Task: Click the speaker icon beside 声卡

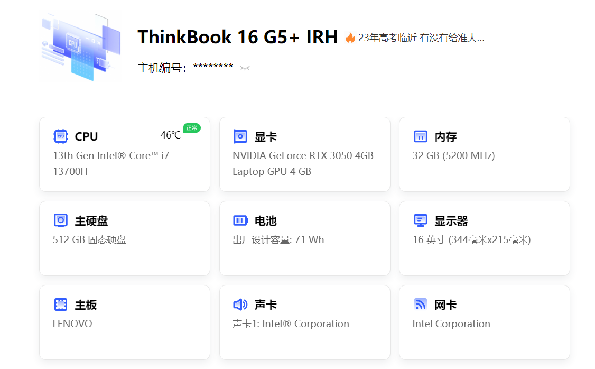Action: pos(240,305)
